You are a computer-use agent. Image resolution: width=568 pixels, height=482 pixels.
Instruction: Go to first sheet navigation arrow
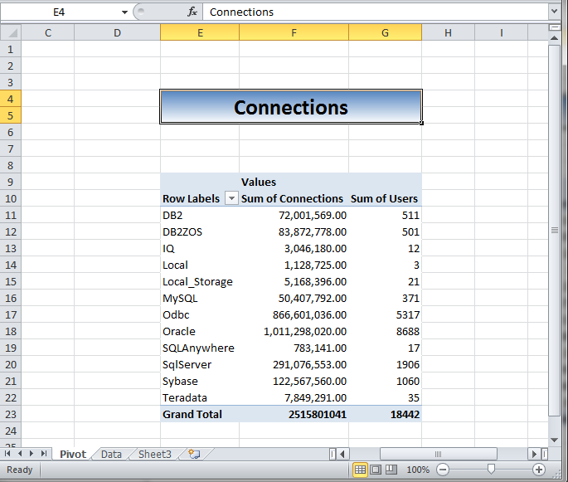(7, 453)
